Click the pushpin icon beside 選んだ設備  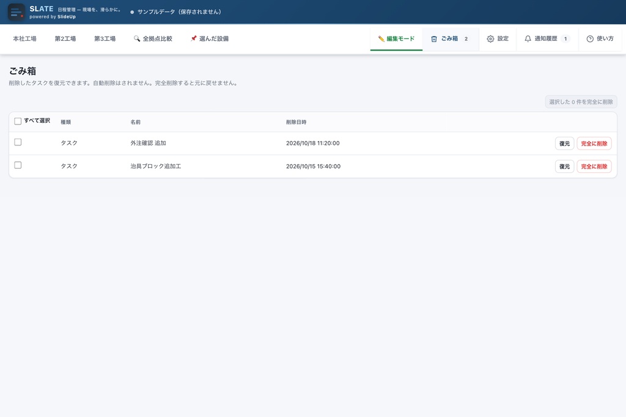194,38
